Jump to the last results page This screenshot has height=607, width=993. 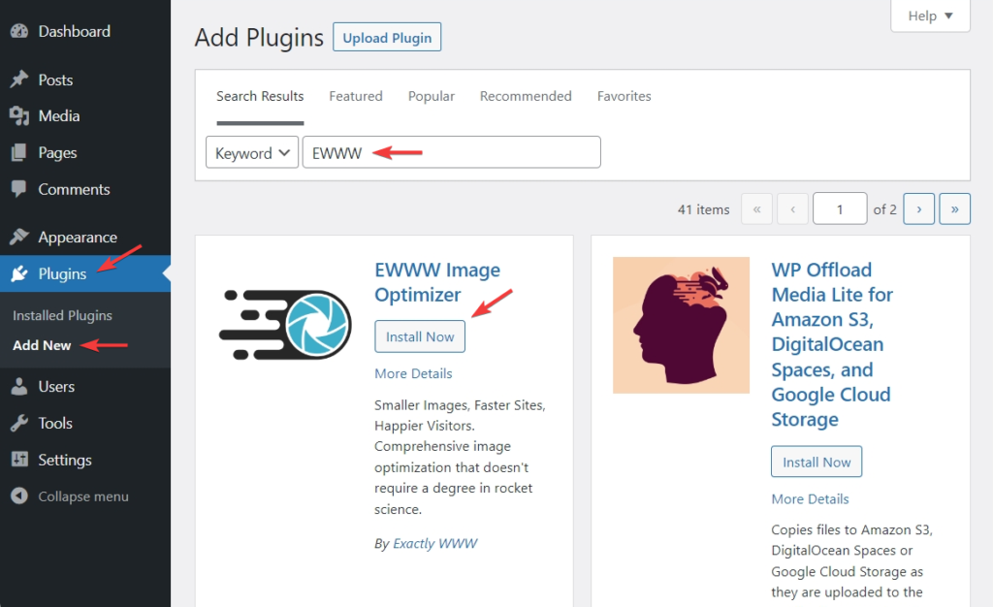(954, 208)
